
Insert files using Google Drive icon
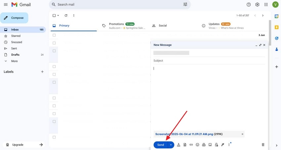[204, 145]
